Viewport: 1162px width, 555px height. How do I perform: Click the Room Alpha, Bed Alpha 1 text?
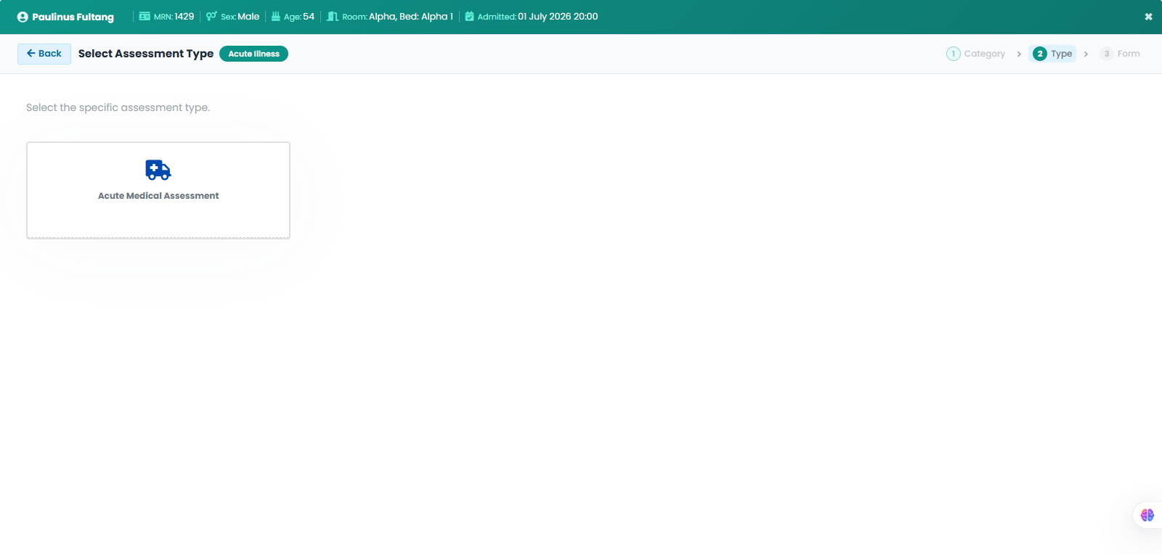(411, 16)
